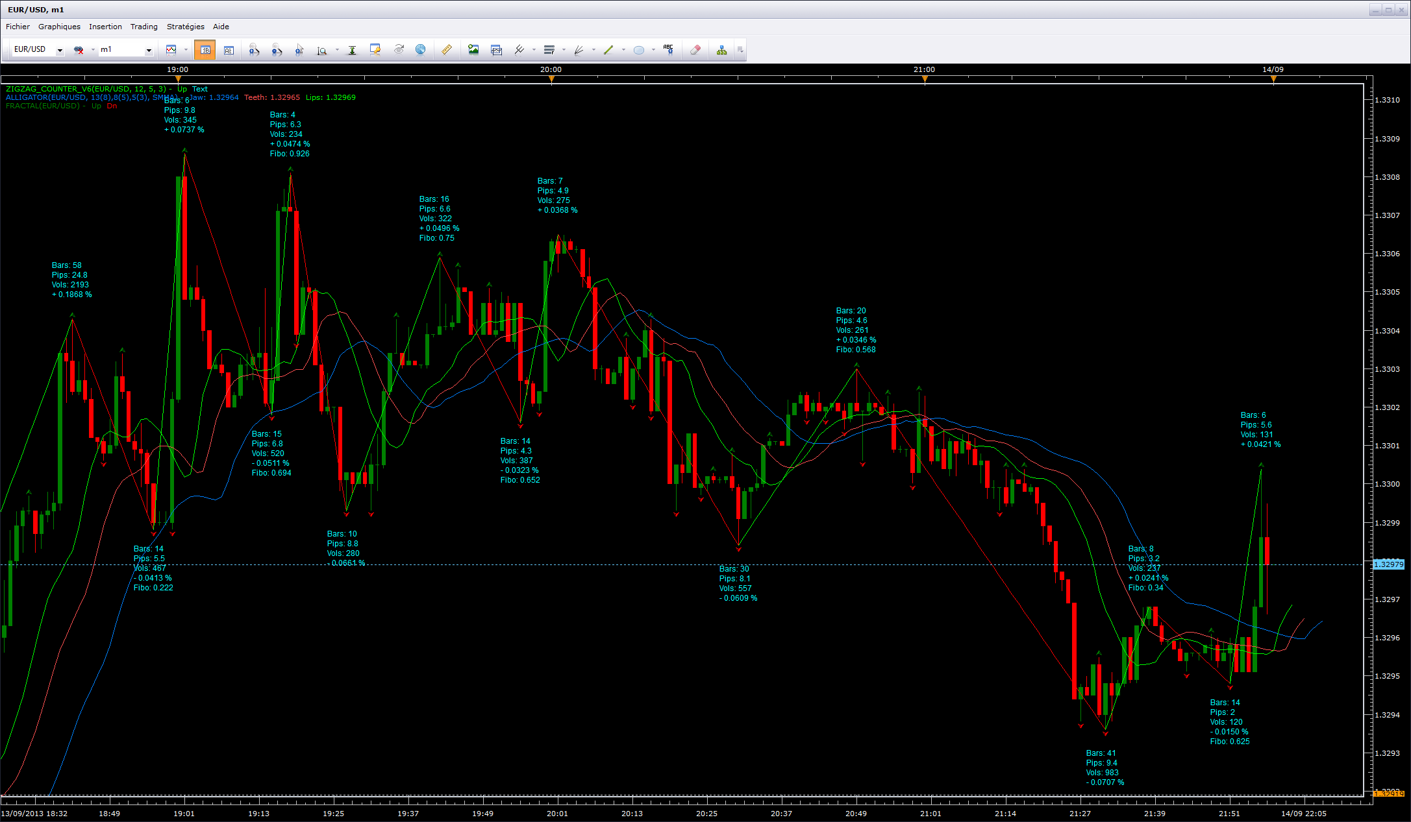Click the 'Bars: 41' zigzag annotation
1411x822 pixels.
coord(1101,753)
